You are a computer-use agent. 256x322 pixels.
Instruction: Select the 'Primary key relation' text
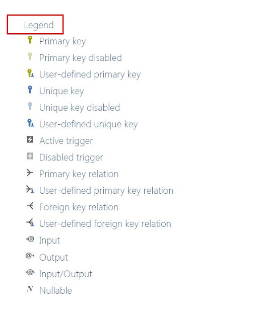point(79,174)
